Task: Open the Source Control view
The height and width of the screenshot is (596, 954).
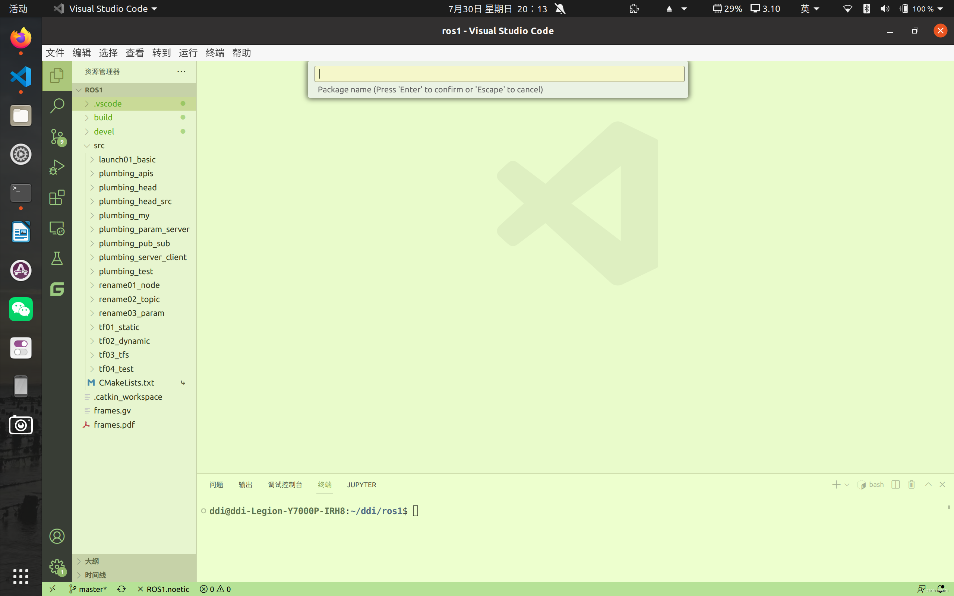Action: [57, 136]
